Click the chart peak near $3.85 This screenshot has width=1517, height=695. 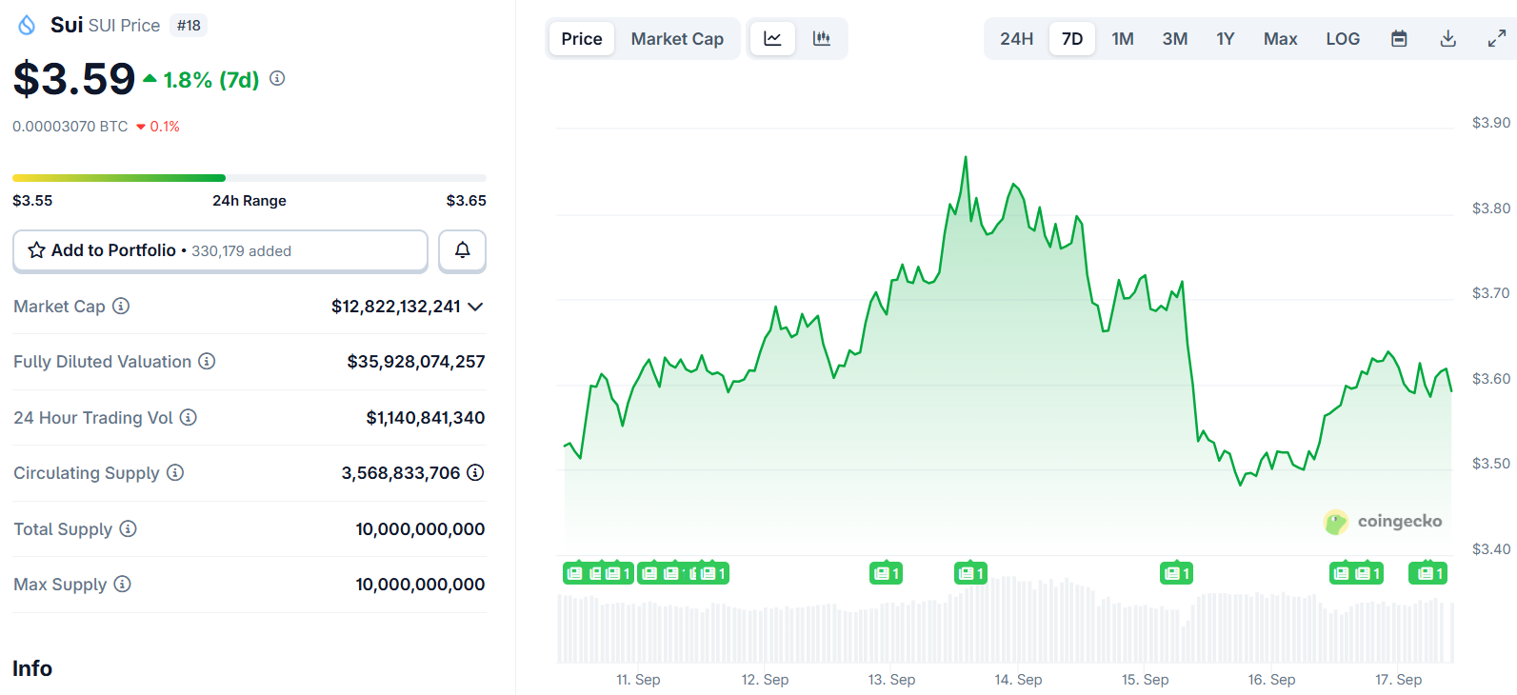966,158
